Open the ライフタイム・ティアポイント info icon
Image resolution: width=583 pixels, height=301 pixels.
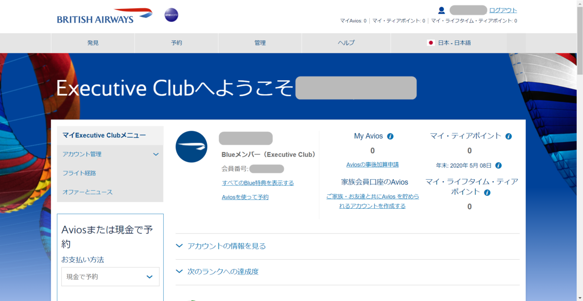pyautogui.click(x=487, y=192)
